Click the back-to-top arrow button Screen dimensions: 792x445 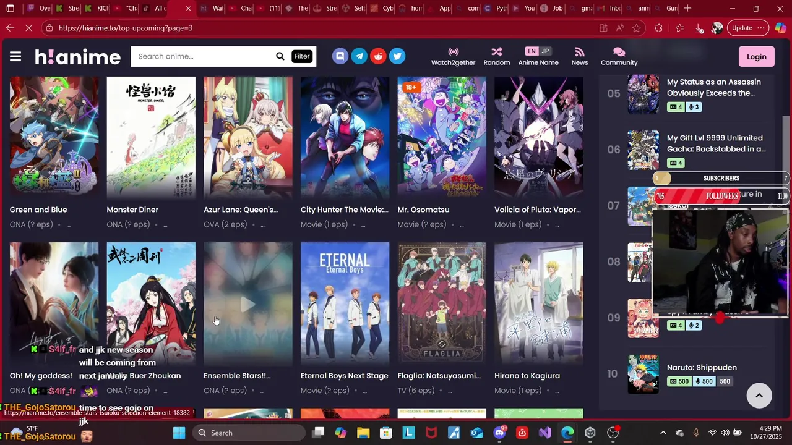click(759, 395)
